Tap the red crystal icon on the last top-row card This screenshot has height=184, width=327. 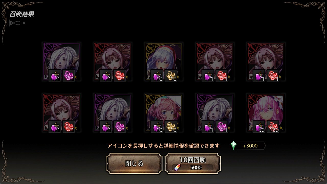point(273,76)
